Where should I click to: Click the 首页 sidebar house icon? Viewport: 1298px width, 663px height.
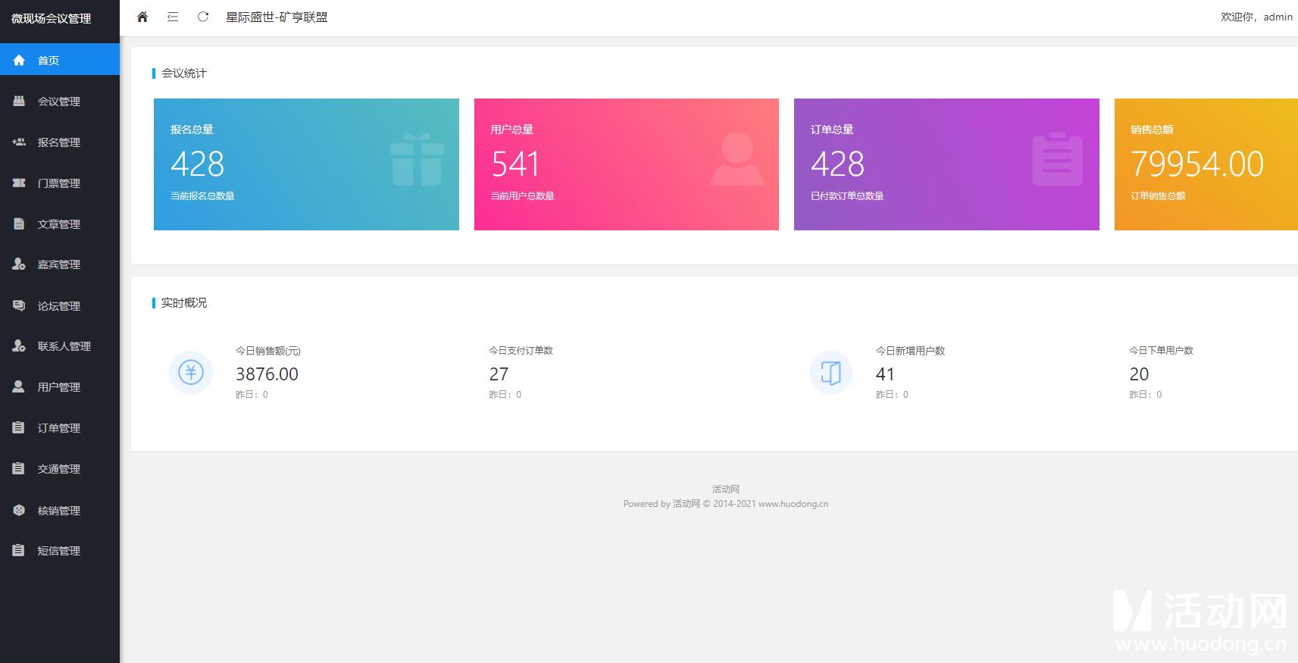(x=19, y=60)
